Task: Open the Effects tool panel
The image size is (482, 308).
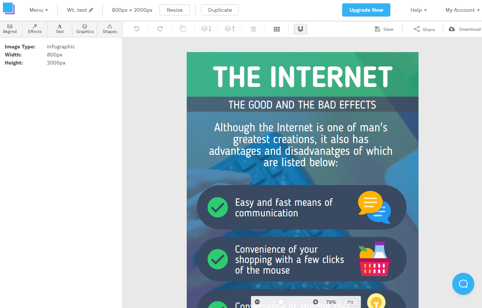Action: (35, 29)
